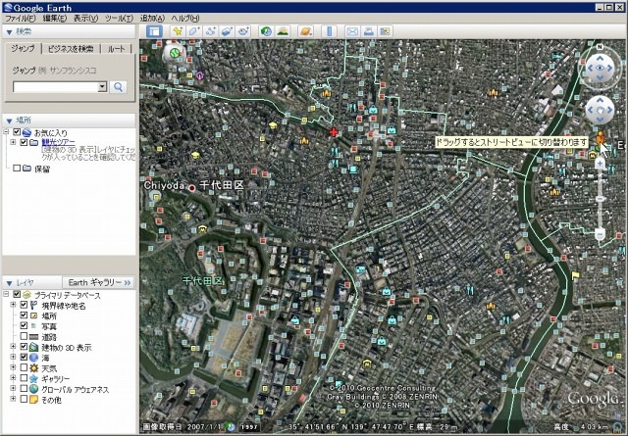Open the 追加(A) menu
The image size is (628, 436).
(153, 19)
